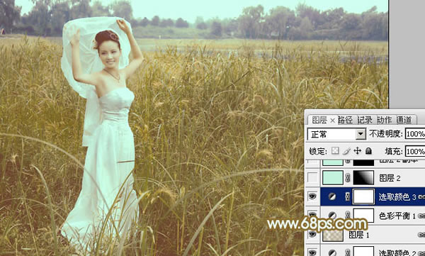Toggle lock position move icon
This screenshot has width=425, height=256.
click(358, 150)
